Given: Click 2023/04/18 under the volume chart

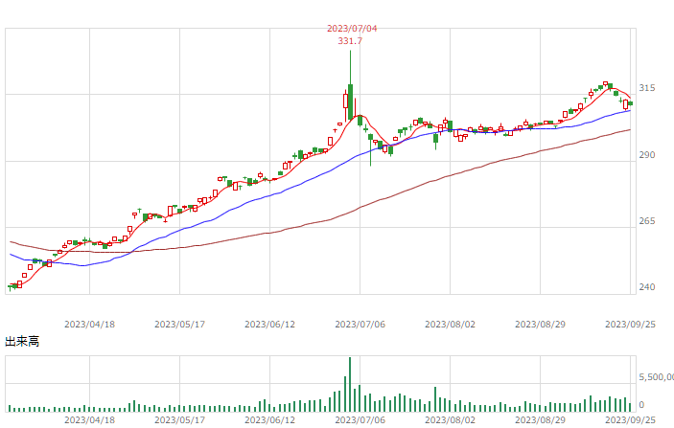Looking at the screenshot, I should click(x=89, y=419).
